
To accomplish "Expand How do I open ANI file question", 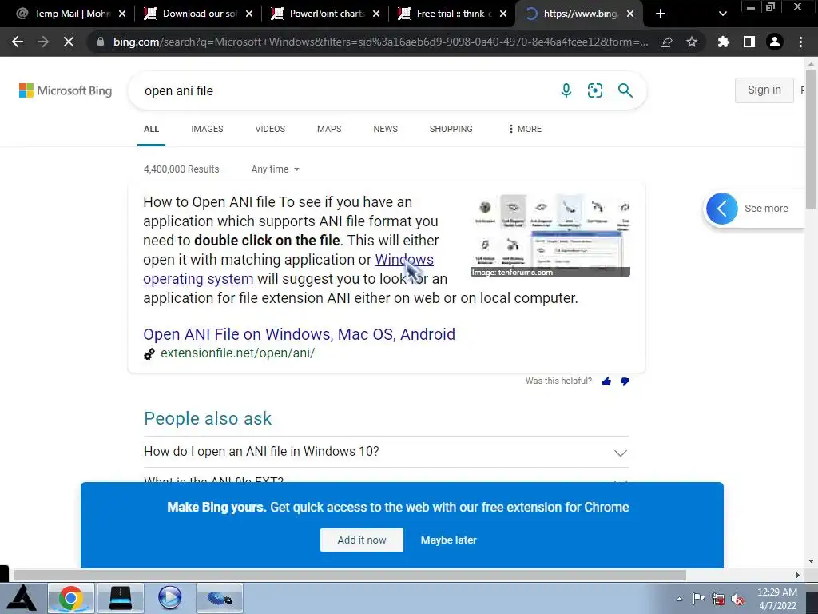I will [387, 452].
